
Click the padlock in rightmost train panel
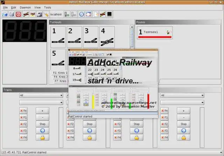(x=183, y=138)
